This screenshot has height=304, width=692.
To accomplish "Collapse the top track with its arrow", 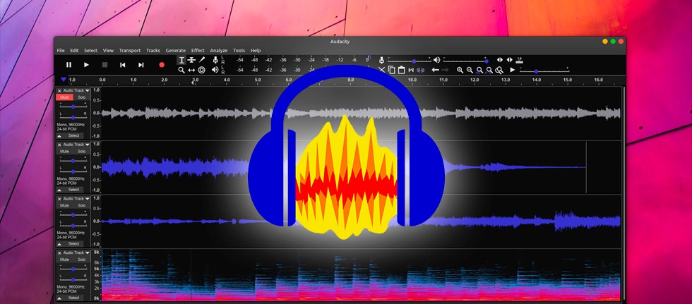I will click(x=59, y=135).
